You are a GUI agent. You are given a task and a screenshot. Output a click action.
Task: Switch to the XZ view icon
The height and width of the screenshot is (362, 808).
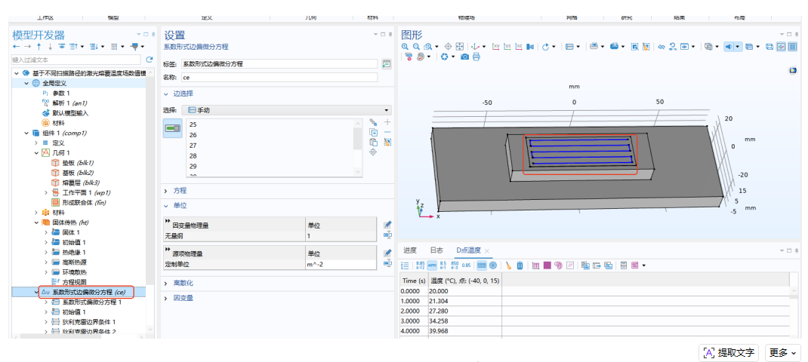coord(519,46)
